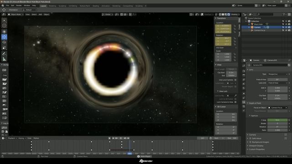Screen dimensions: 292x164
Task: Expand the Custom Properties panel
Action: [x=256, y=149]
